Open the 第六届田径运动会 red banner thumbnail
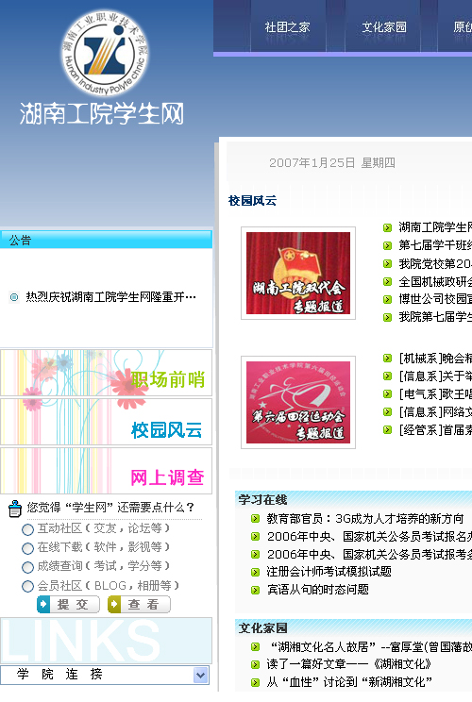The width and height of the screenshot is (472, 702). click(298, 402)
